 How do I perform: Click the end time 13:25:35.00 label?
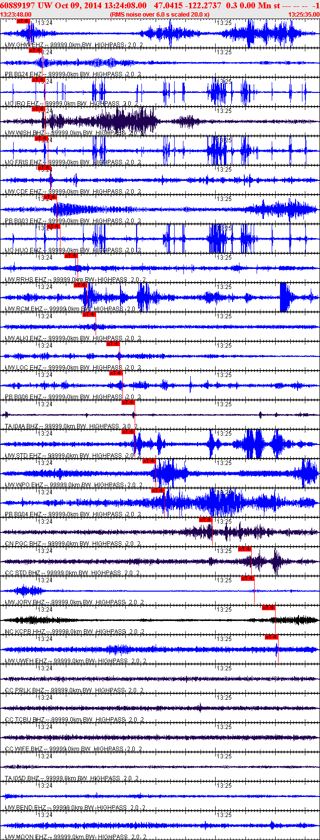pos(303,15)
